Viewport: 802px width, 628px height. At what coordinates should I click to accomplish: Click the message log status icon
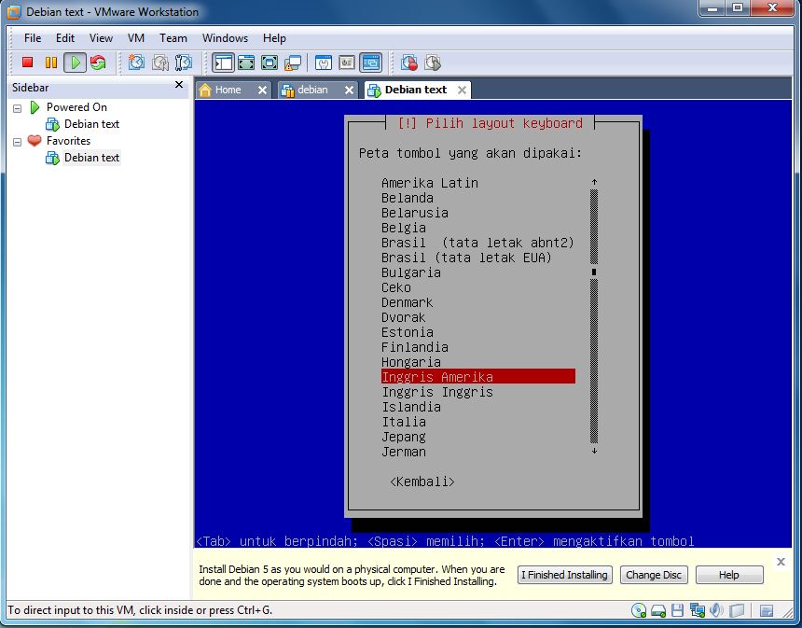(x=767, y=610)
